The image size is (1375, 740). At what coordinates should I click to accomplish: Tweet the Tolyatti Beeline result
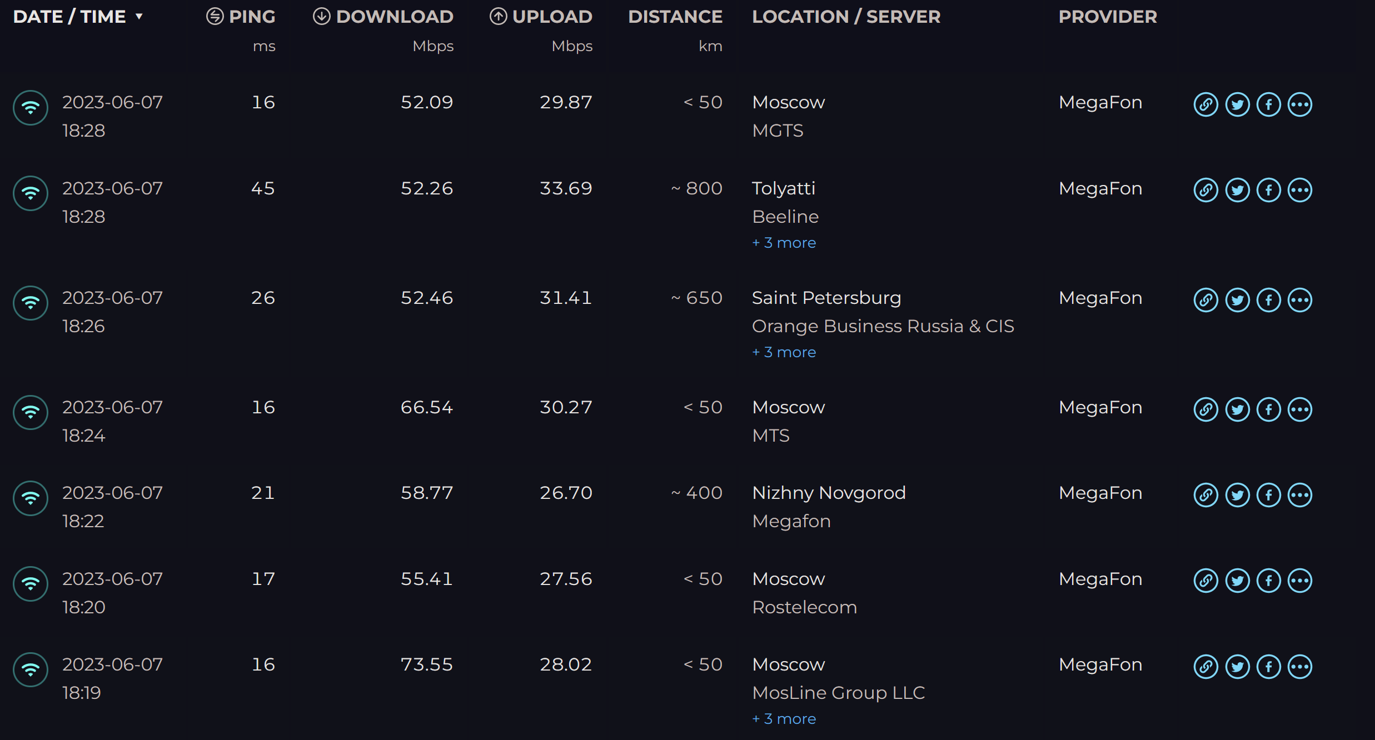tap(1237, 191)
